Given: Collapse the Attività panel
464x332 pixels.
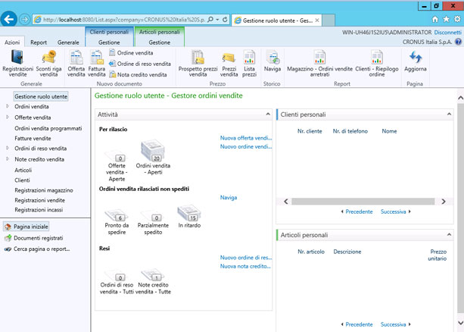Looking at the screenshot, I should pos(267,114).
